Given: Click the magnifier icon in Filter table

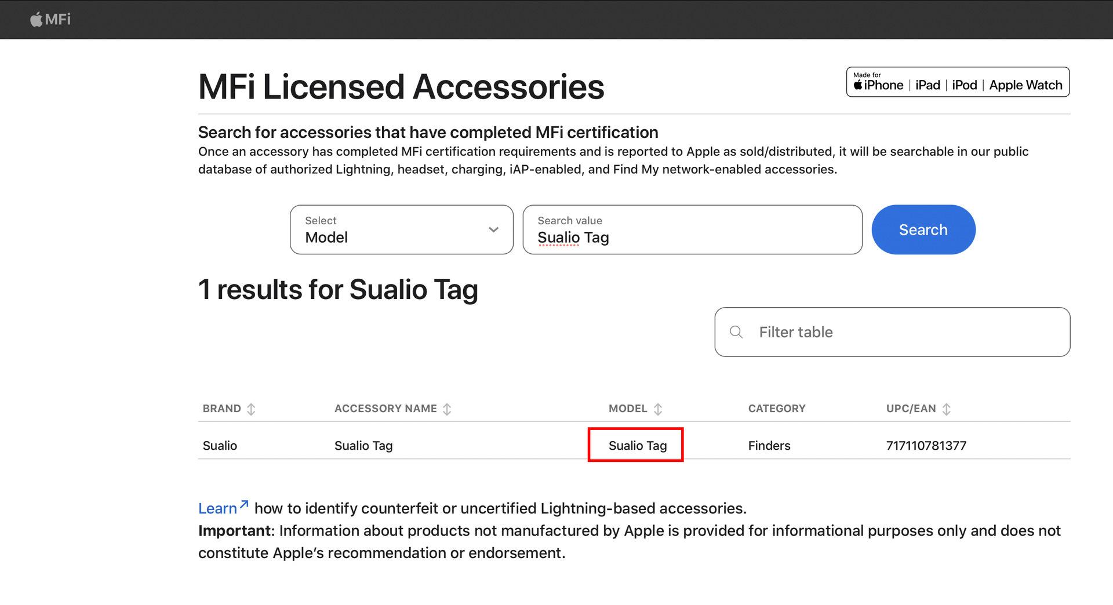Looking at the screenshot, I should click(736, 332).
